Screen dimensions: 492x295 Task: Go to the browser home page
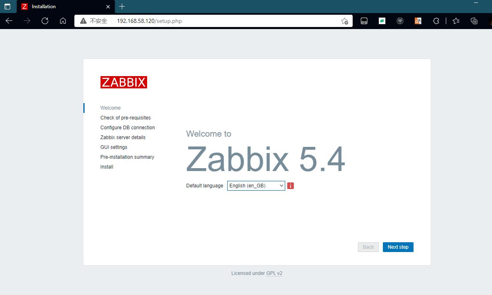[63, 21]
